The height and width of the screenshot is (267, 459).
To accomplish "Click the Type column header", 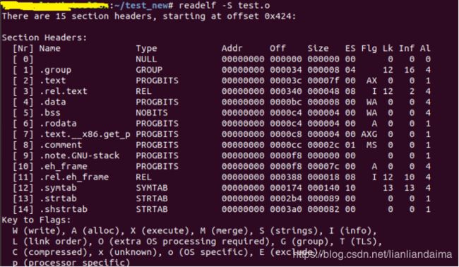I will point(146,49).
